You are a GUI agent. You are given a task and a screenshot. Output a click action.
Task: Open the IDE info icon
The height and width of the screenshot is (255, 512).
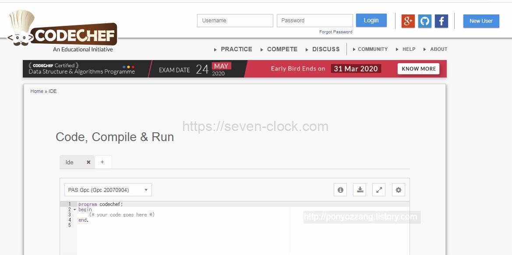(340, 190)
